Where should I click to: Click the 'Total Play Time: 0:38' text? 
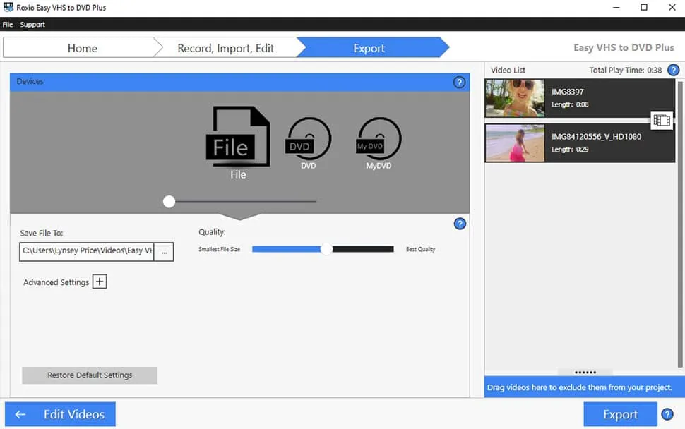(x=625, y=71)
